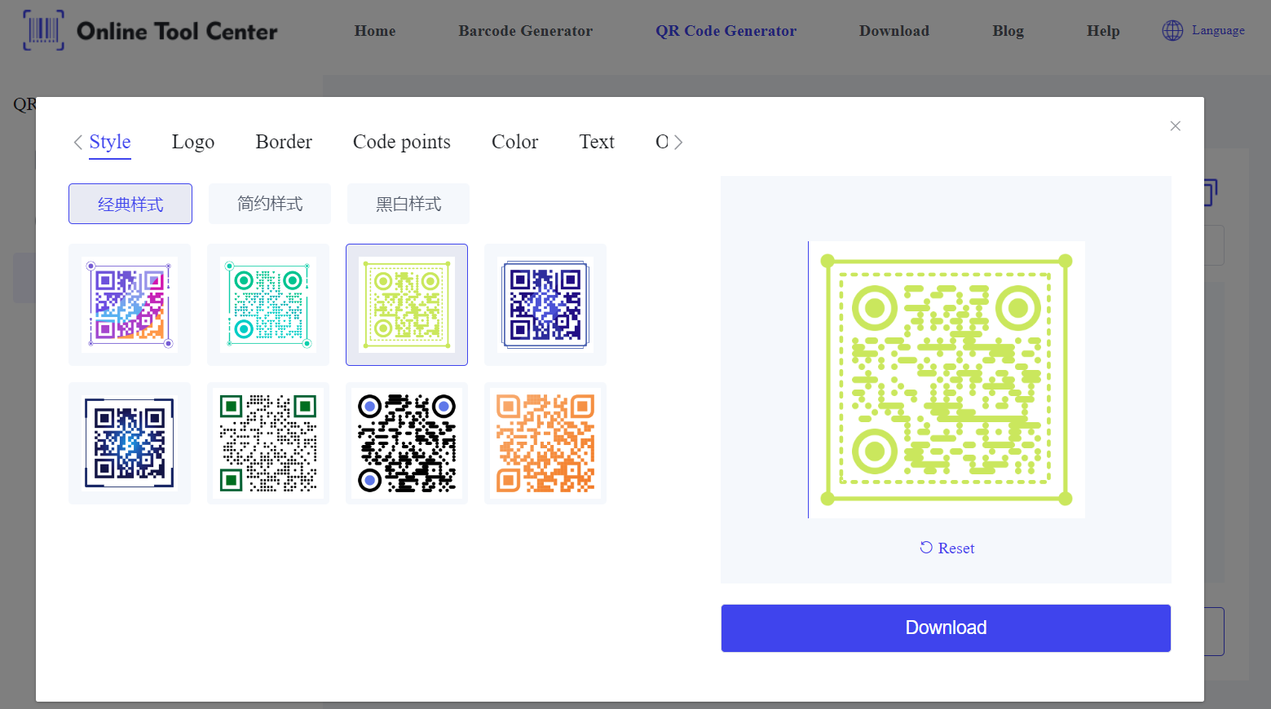Open Barcode Generator in top navigation

[526, 31]
